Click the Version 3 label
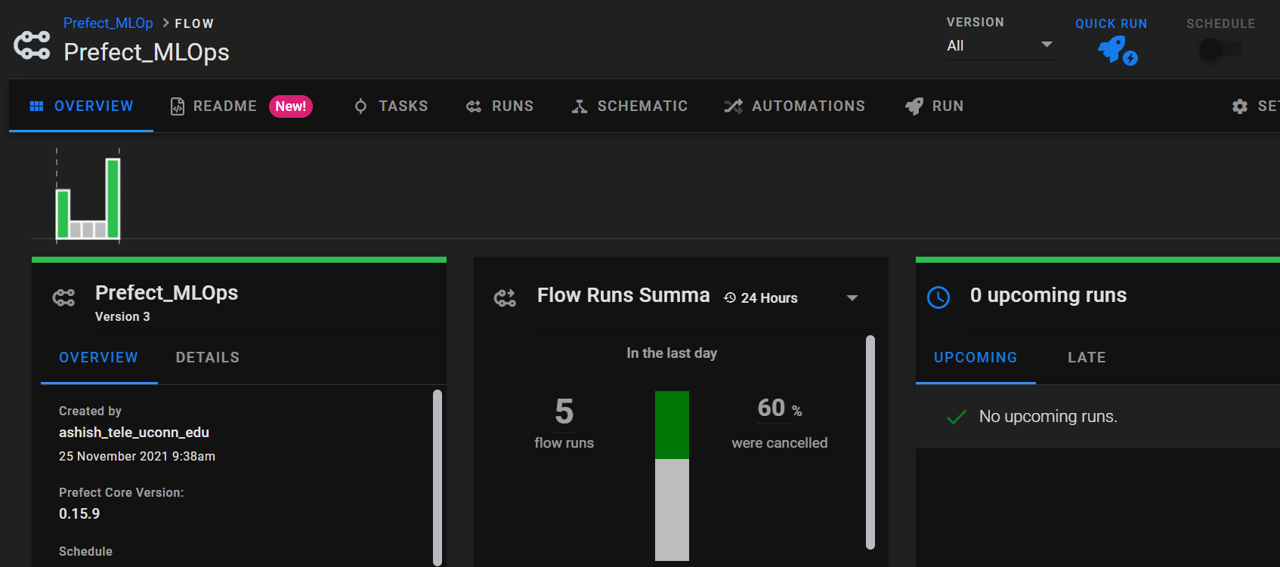 pyautogui.click(x=122, y=317)
